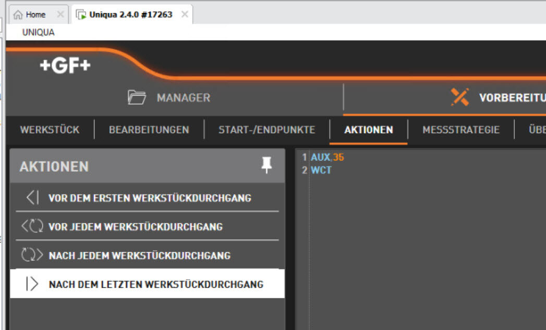Screen dimensions: 546x330
Task: Click the +GF+ logo
Action: click(65, 66)
